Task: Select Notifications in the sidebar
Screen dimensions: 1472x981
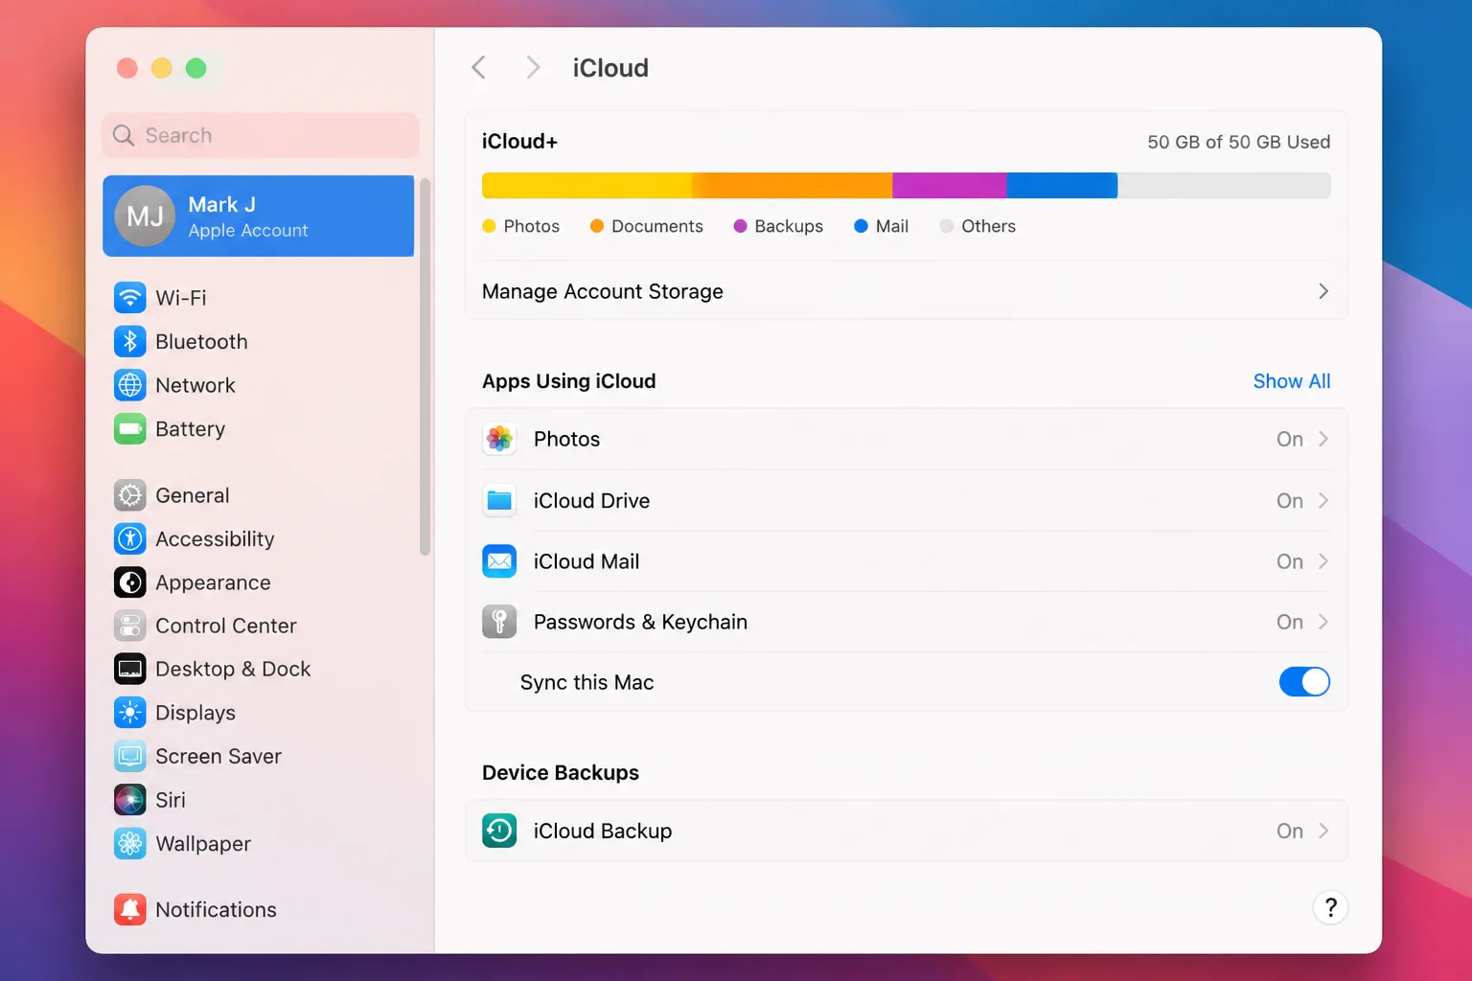Action: tap(216, 909)
